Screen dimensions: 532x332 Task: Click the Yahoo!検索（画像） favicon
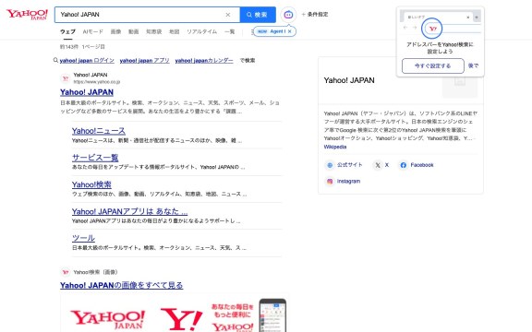click(x=66, y=272)
